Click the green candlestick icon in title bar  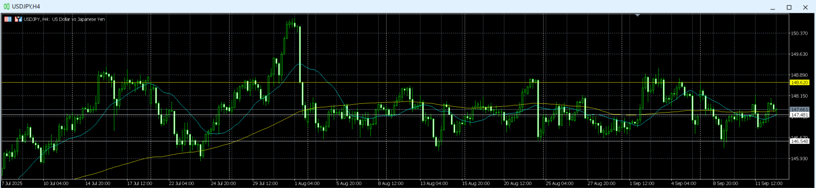[x=7, y=6]
